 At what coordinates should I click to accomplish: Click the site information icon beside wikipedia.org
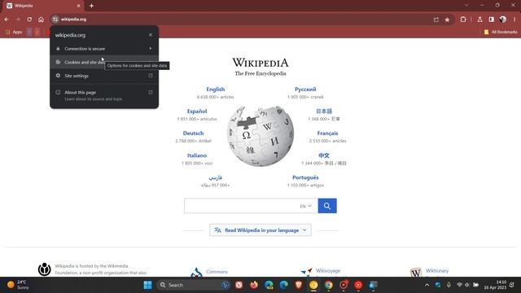[x=55, y=20]
